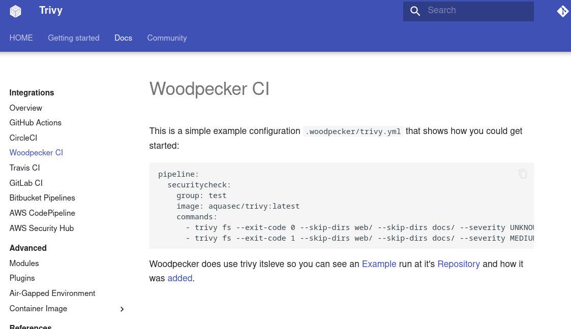The width and height of the screenshot is (571, 329).
Task: Open the HOME tab
Action: tap(21, 38)
